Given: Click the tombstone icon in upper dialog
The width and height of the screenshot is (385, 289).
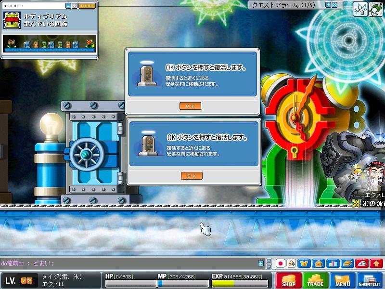Looking at the screenshot, I should (147, 74).
